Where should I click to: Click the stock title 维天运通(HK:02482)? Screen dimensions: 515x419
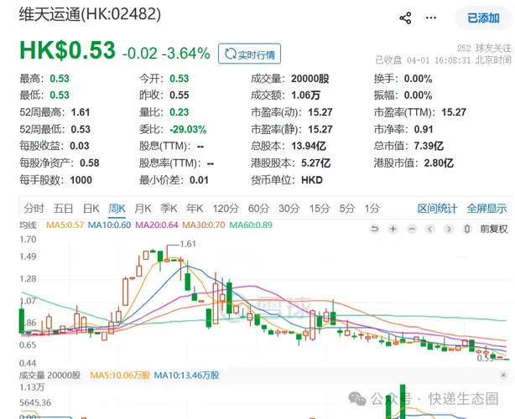90,14
